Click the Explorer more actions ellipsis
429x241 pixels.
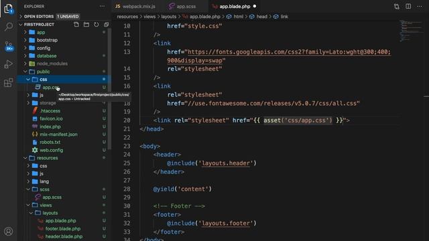(x=102, y=6)
